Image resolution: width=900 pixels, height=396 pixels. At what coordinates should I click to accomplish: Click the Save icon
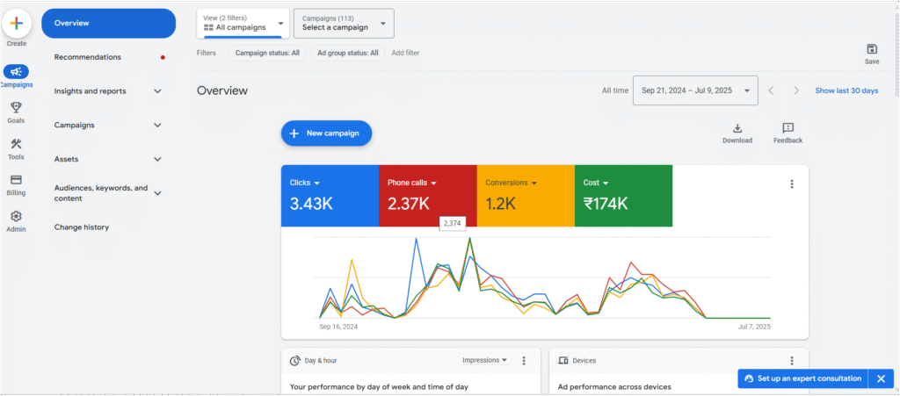pos(872,49)
